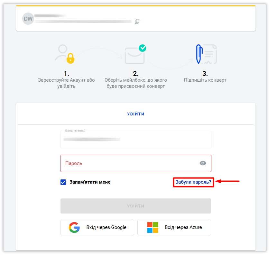Screen dimensions: 269x255
Task: Click text "Підпишіть конверт"
Action: (205, 80)
